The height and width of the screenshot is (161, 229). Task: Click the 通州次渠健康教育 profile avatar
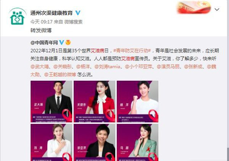coord(18,16)
